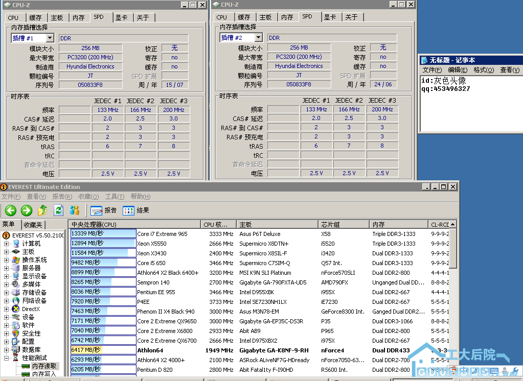Click the EVEREST results list scrollbar up arrow
The width and height of the screenshot is (523, 381).
coord(452,224)
